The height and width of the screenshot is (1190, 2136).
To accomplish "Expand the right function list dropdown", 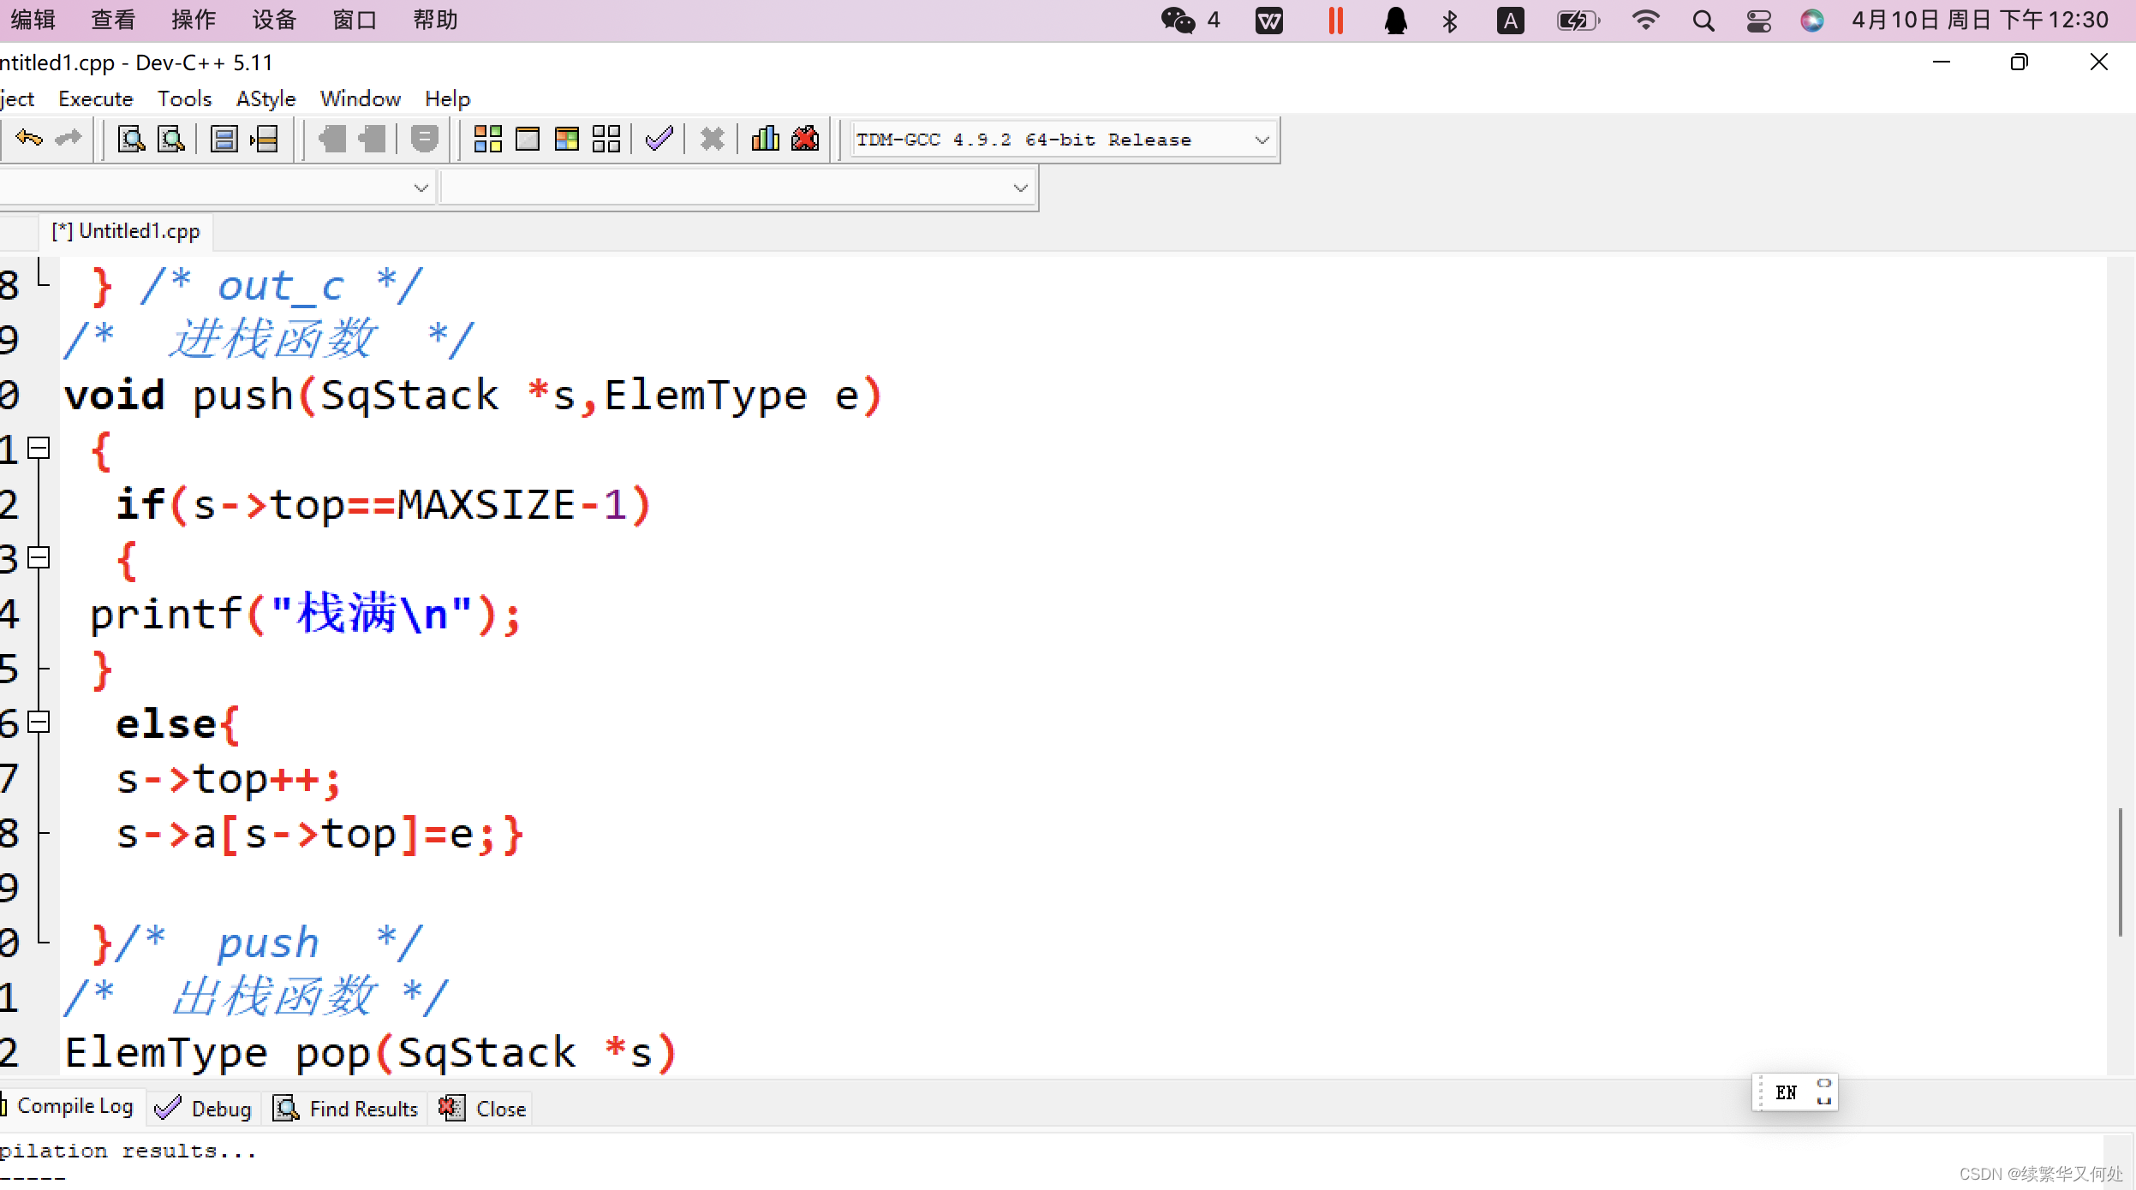I will pyautogui.click(x=1020, y=188).
